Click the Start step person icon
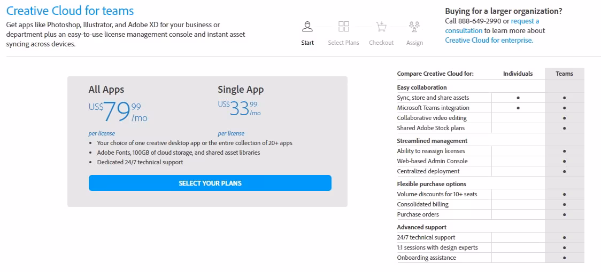This screenshot has width=601, height=272. (307, 27)
